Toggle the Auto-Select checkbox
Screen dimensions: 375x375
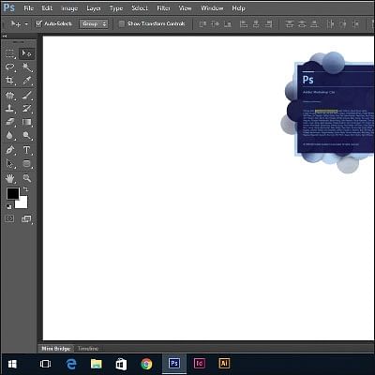tap(38, 23)
